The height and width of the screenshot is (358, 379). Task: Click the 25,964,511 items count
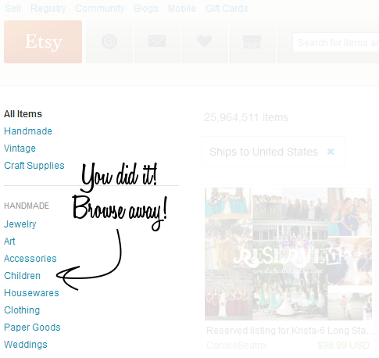point(246,117)
